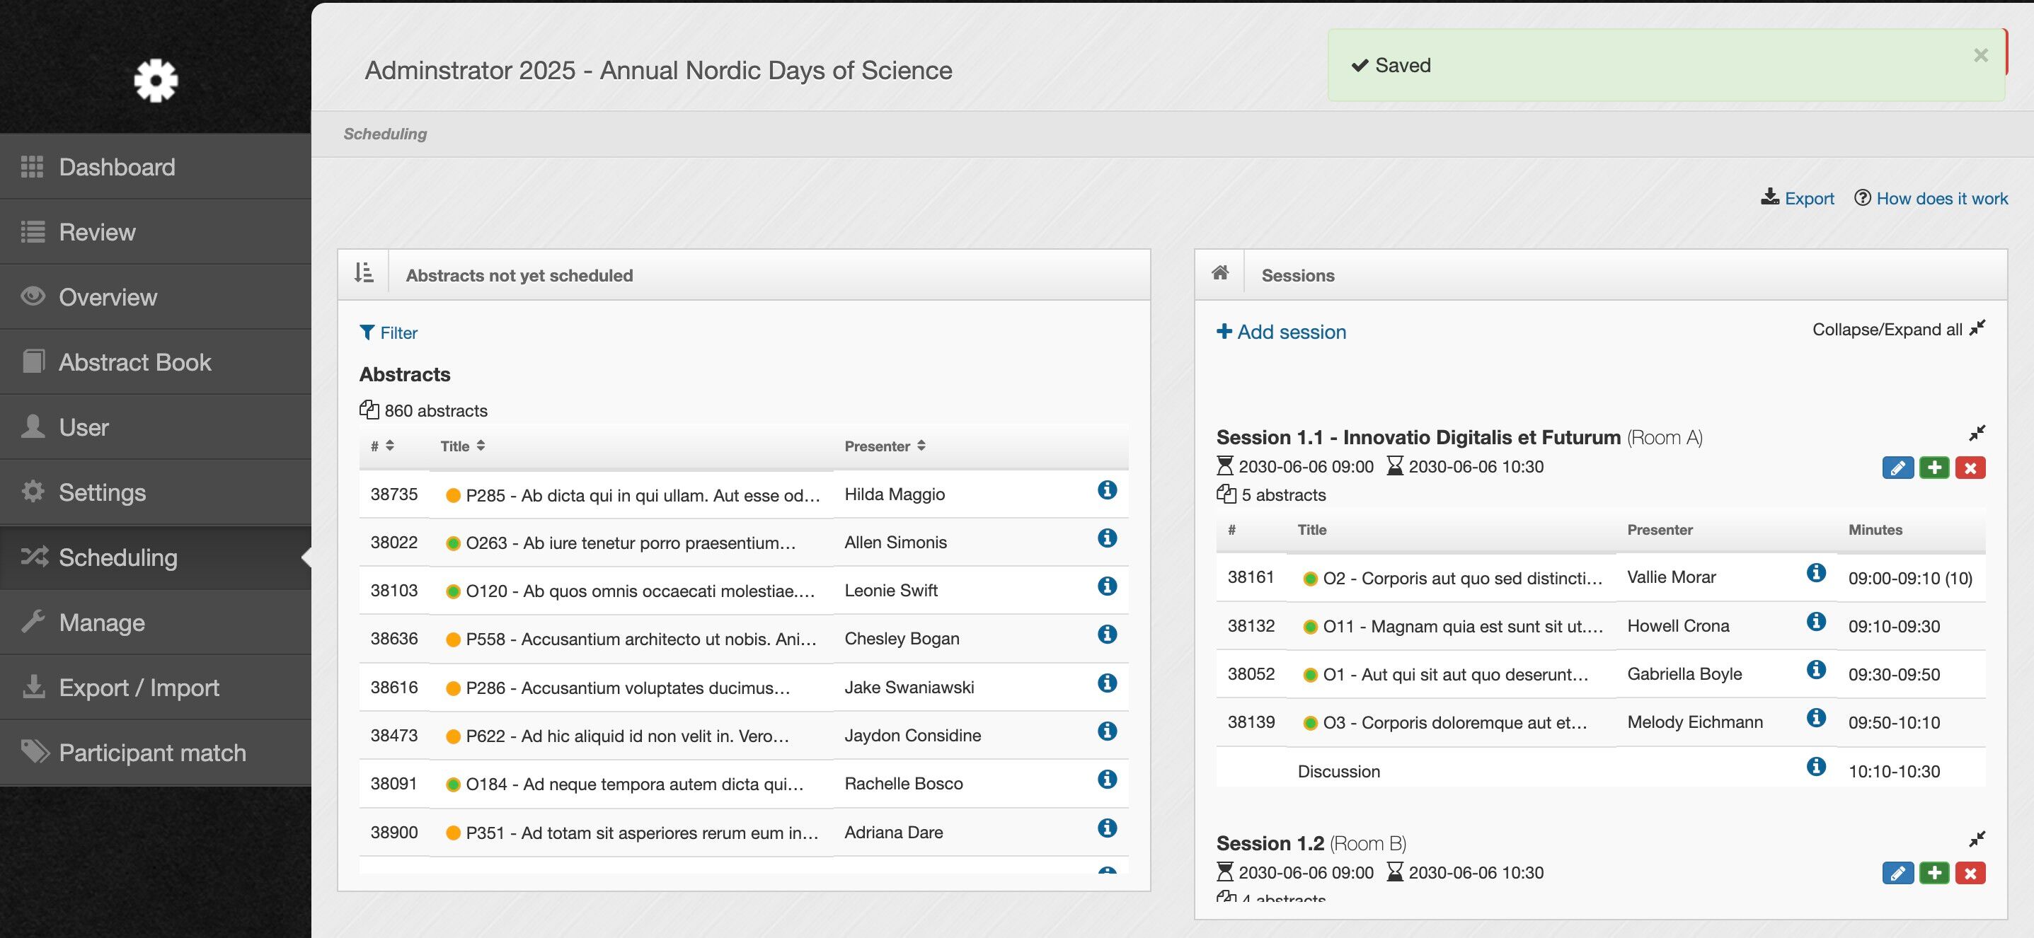Click the gear logo icon at top left
Image resolution: width=2034 pixels, height=938 pixels.
tap(156, 81)
